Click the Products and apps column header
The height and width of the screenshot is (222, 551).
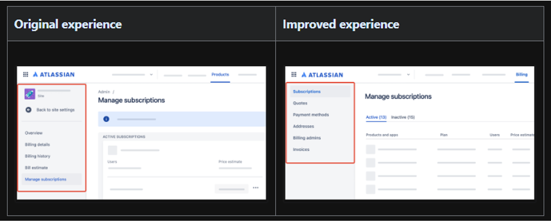382,135
